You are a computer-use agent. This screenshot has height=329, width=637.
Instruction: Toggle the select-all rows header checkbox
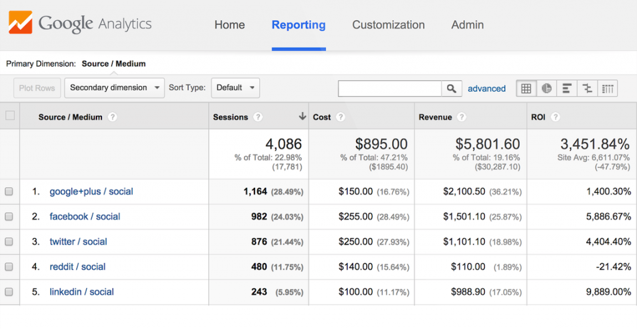click(9, 116)
